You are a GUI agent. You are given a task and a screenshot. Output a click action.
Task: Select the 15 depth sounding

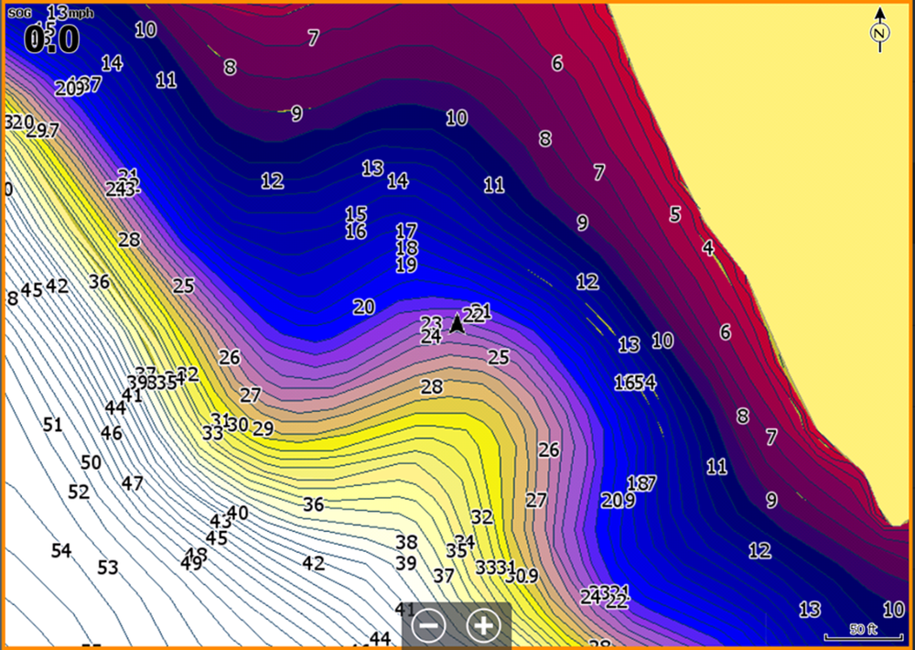[356, 213]
